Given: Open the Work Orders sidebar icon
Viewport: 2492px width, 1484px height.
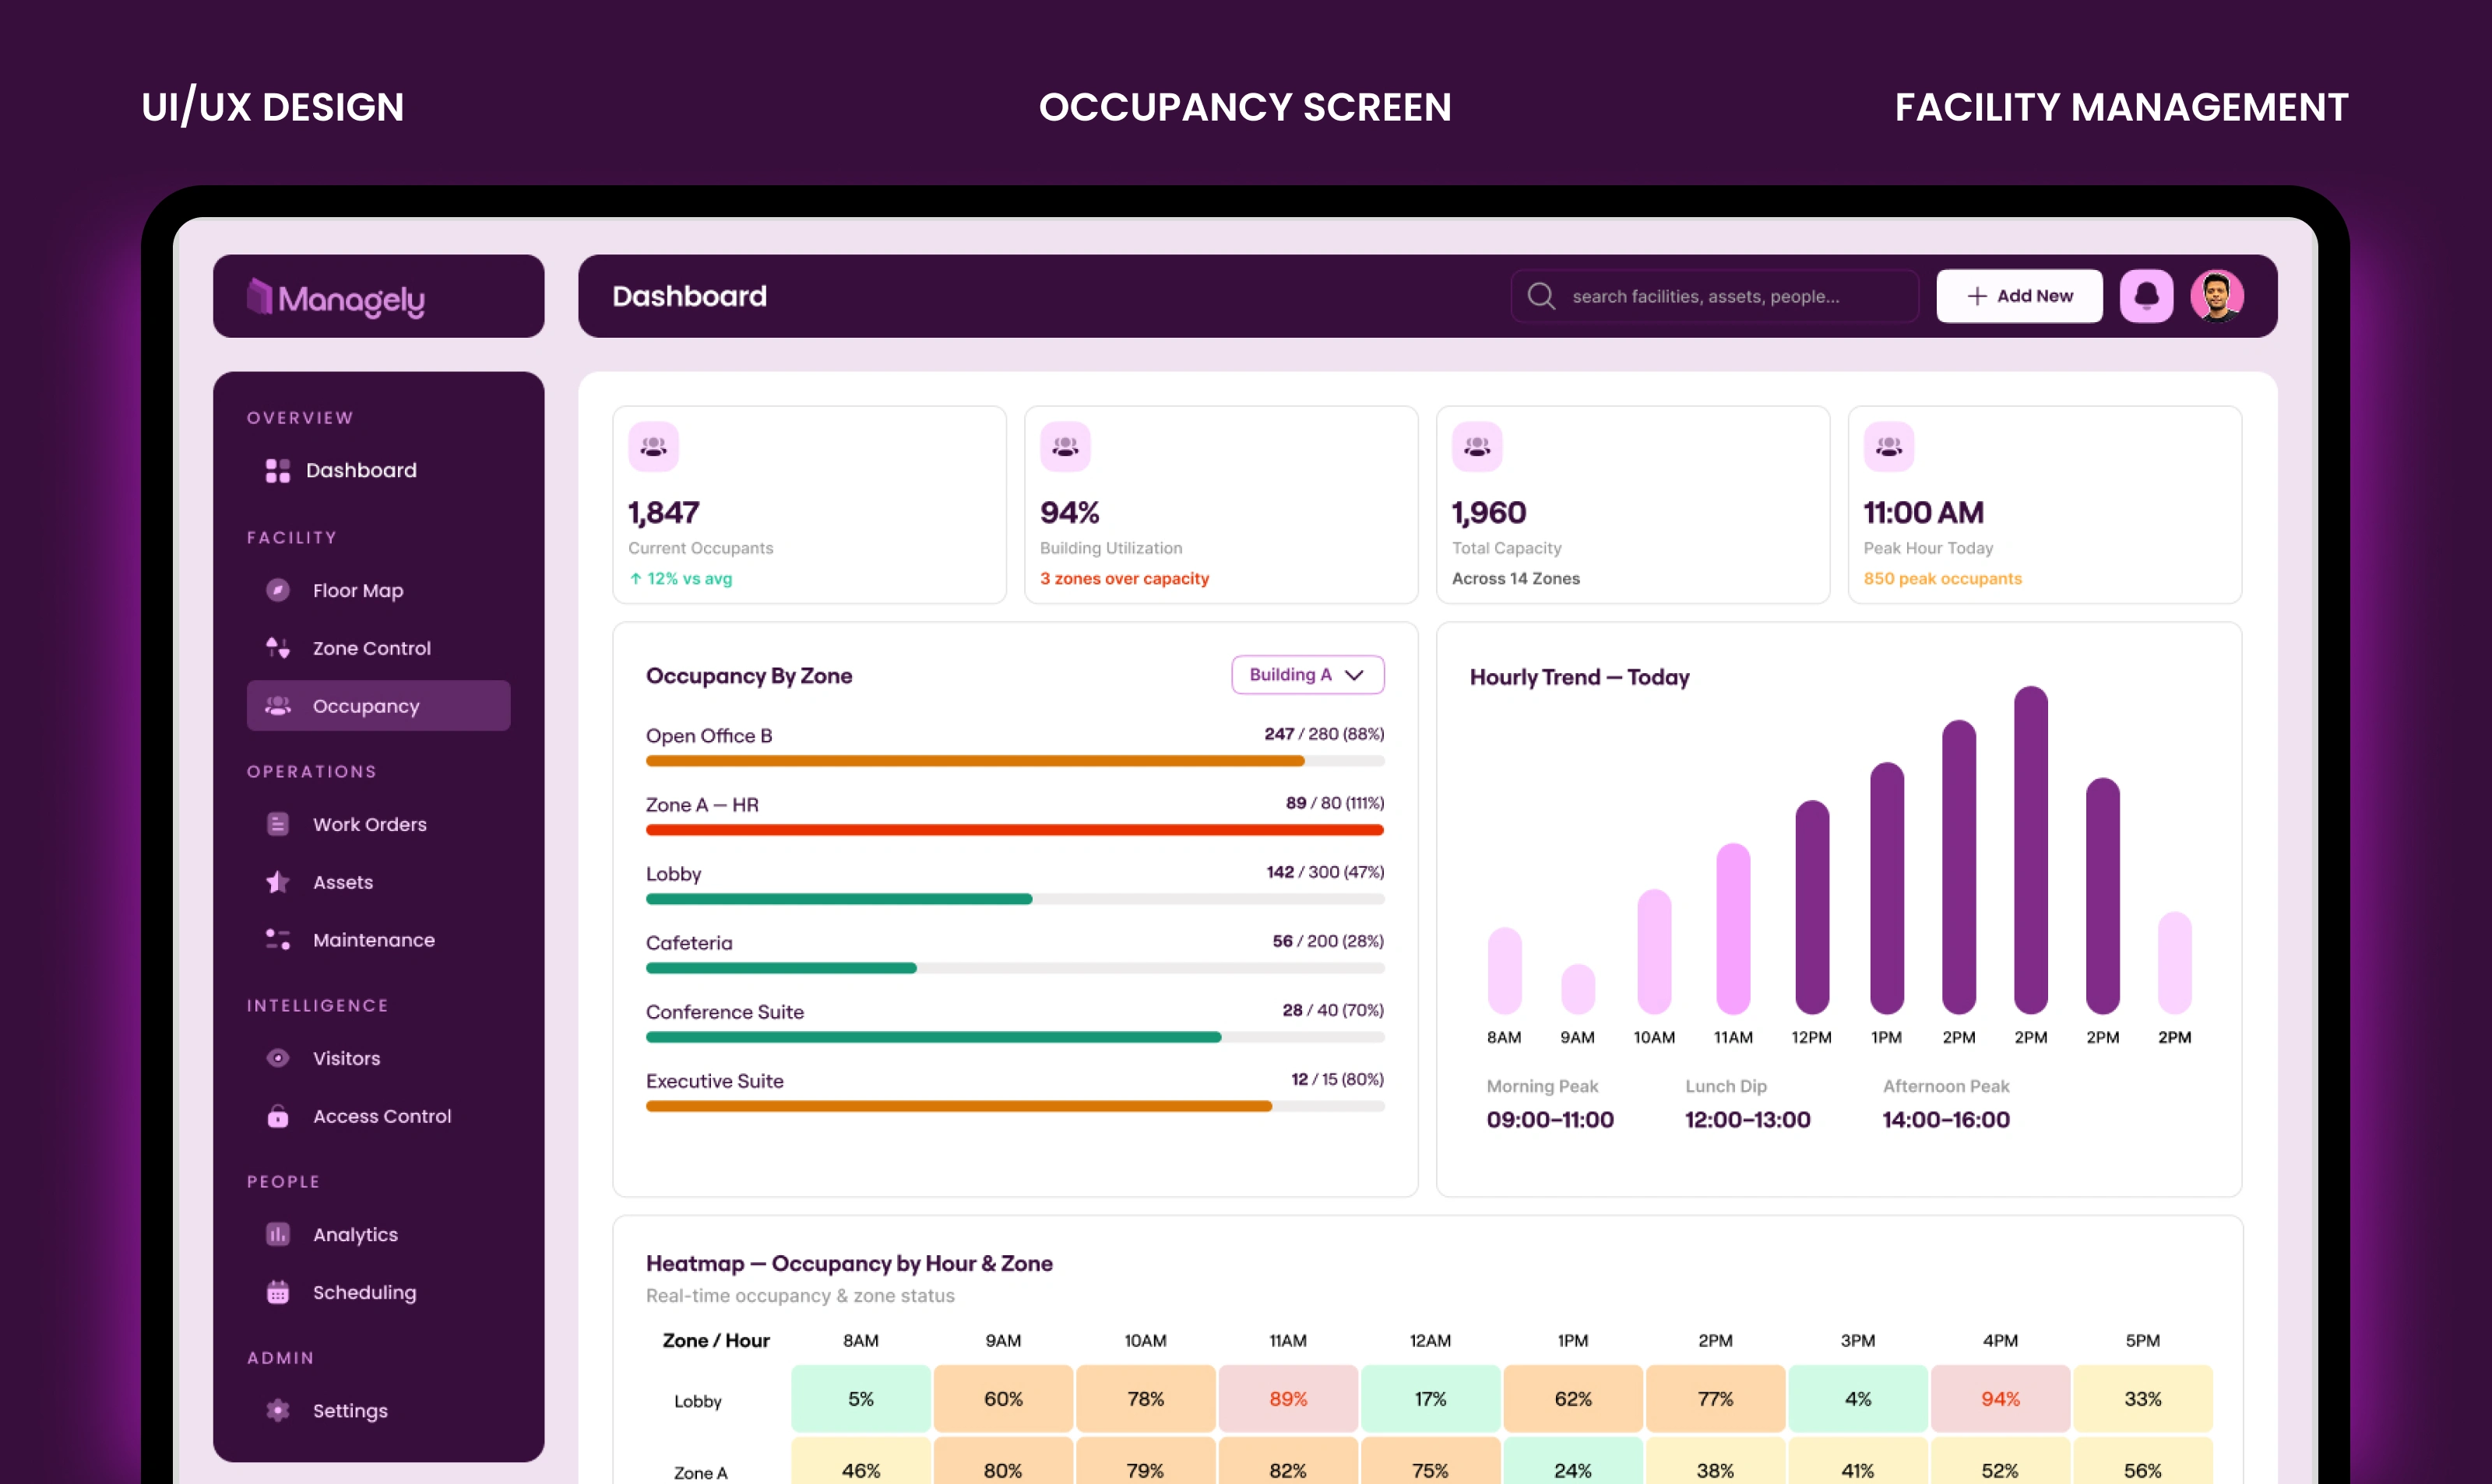Looking at the screenshot, I should coord(277,824).
